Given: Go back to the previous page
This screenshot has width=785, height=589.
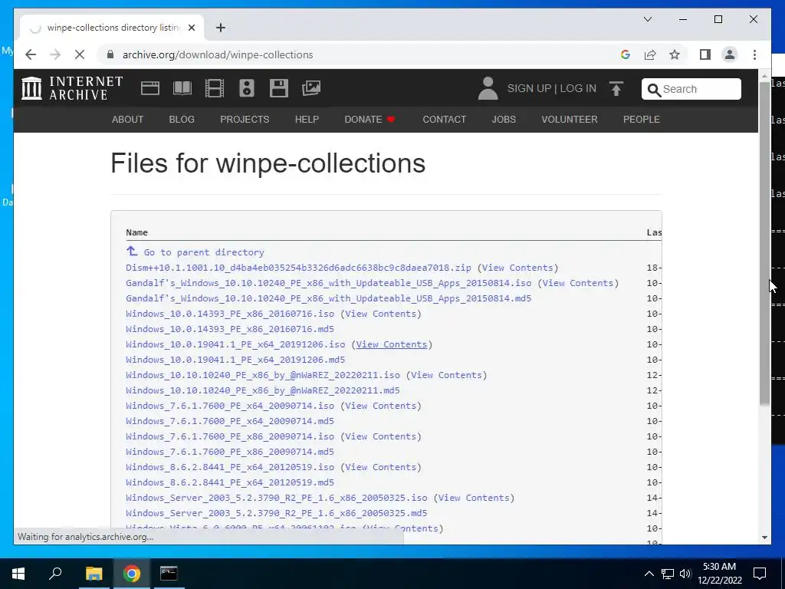Looking at the screenshot, I should [x=31, y=54].
